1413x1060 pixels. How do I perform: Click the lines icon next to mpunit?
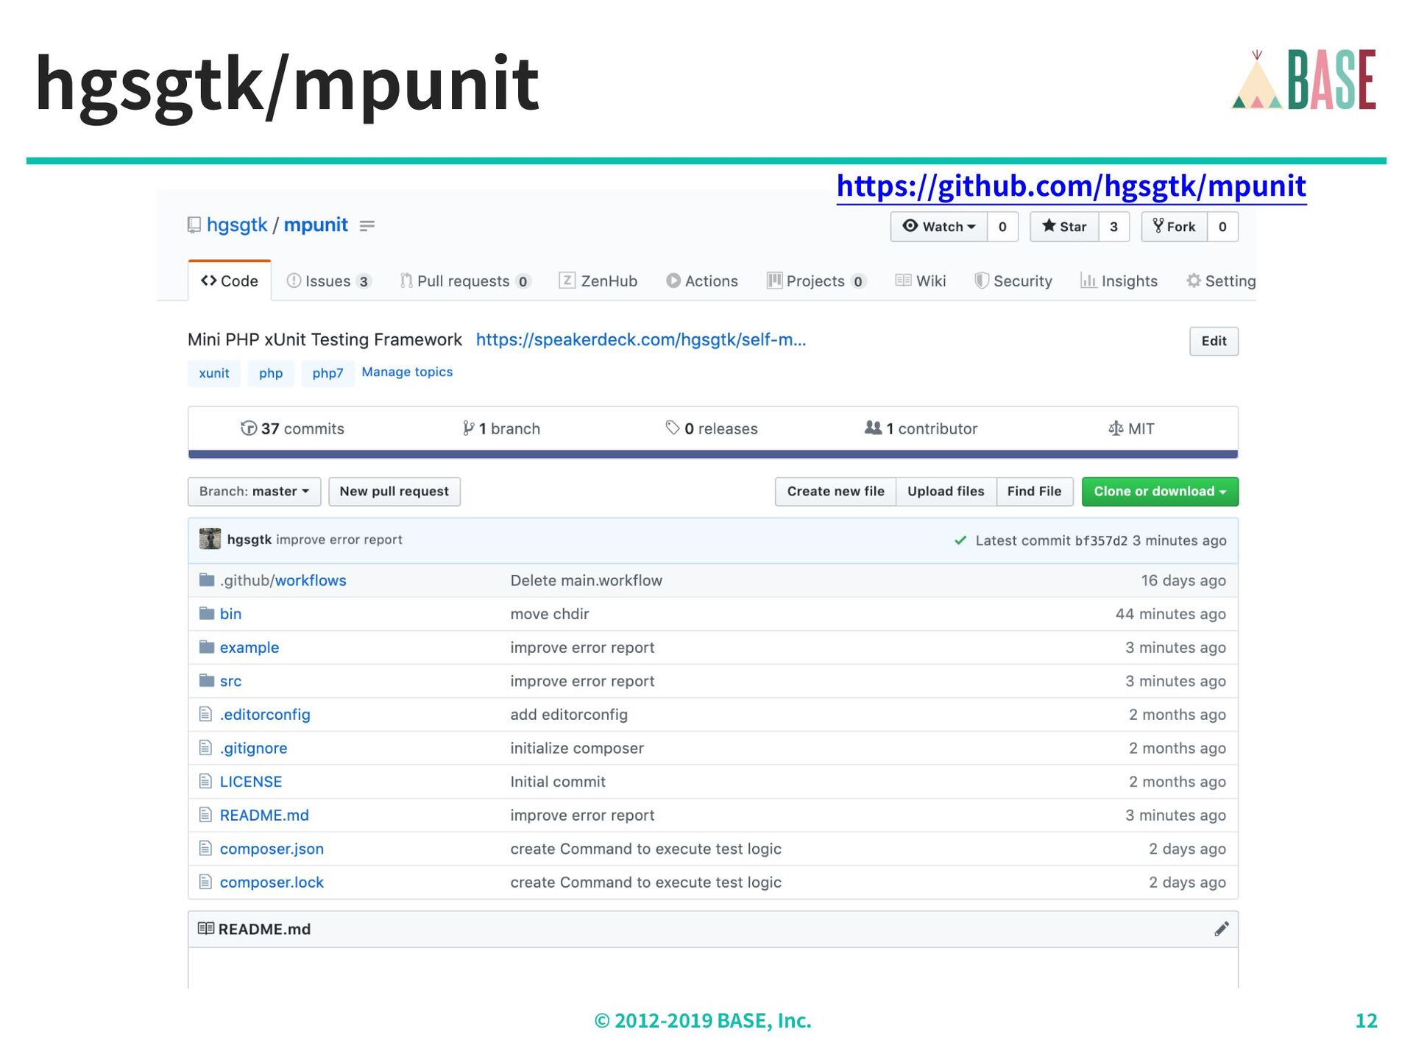[366, 226]
